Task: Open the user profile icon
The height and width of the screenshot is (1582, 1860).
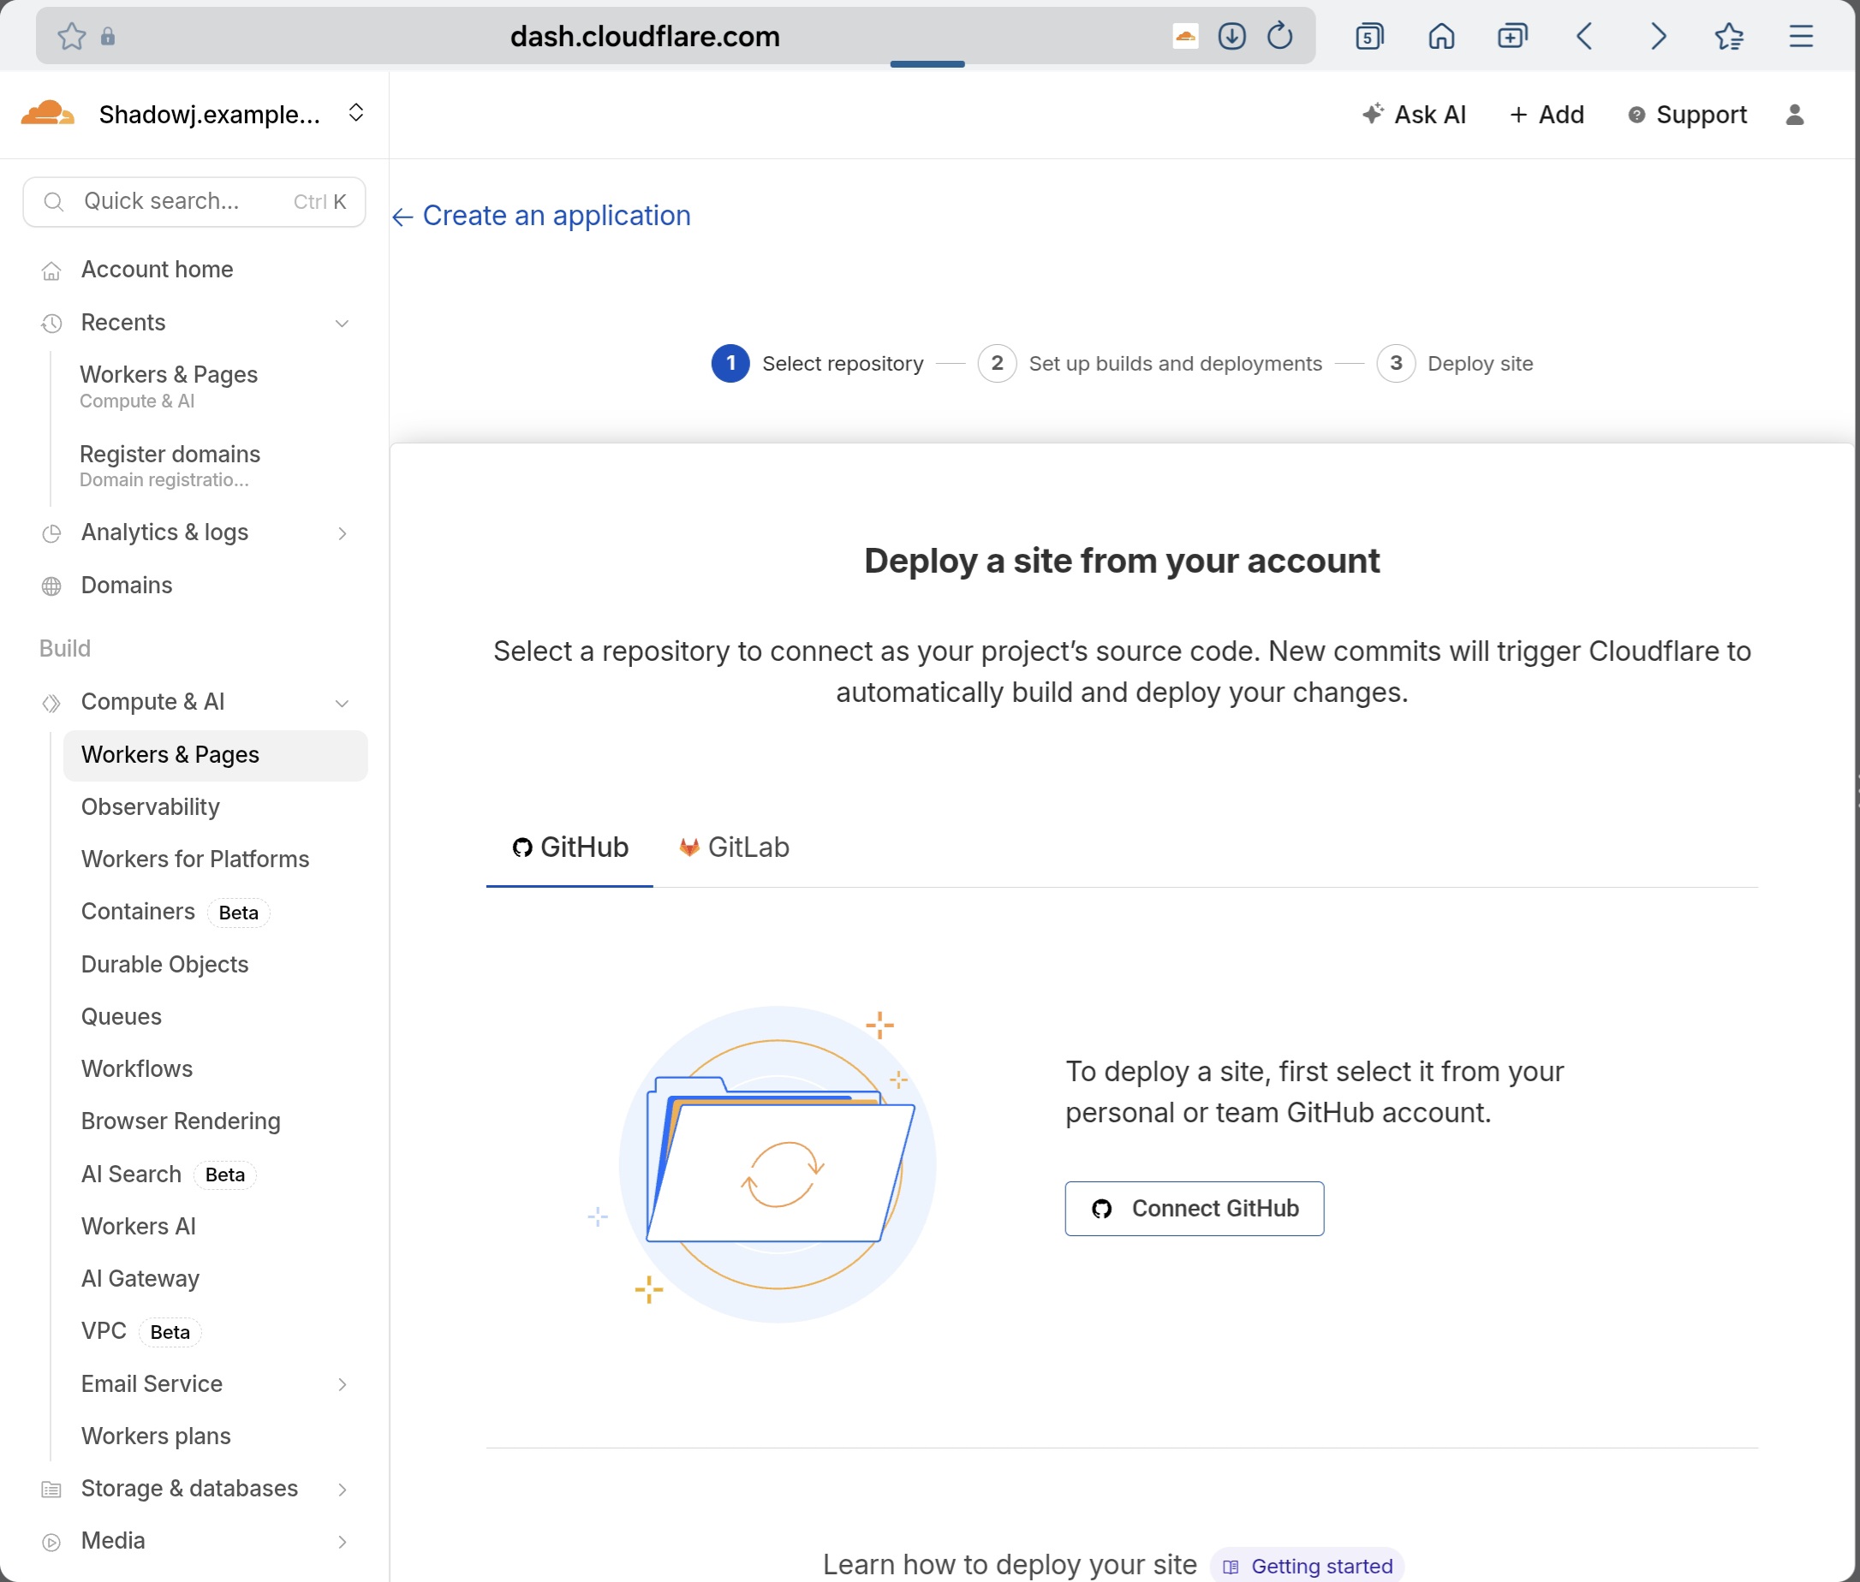Action: [1795, 115]
